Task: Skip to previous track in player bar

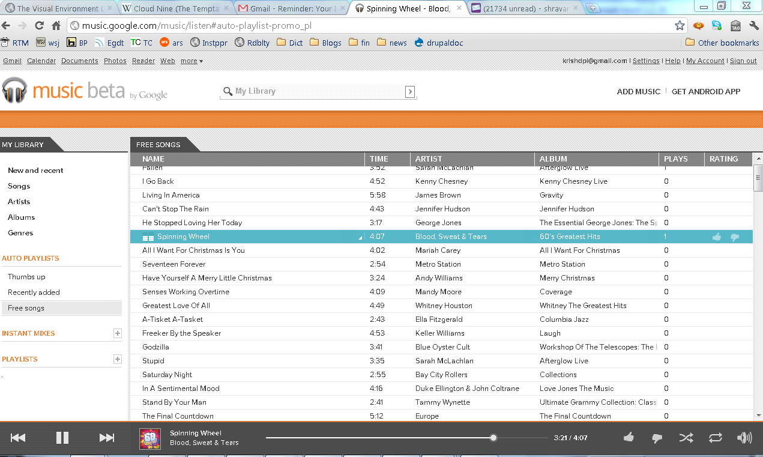Action: (18, 438)
